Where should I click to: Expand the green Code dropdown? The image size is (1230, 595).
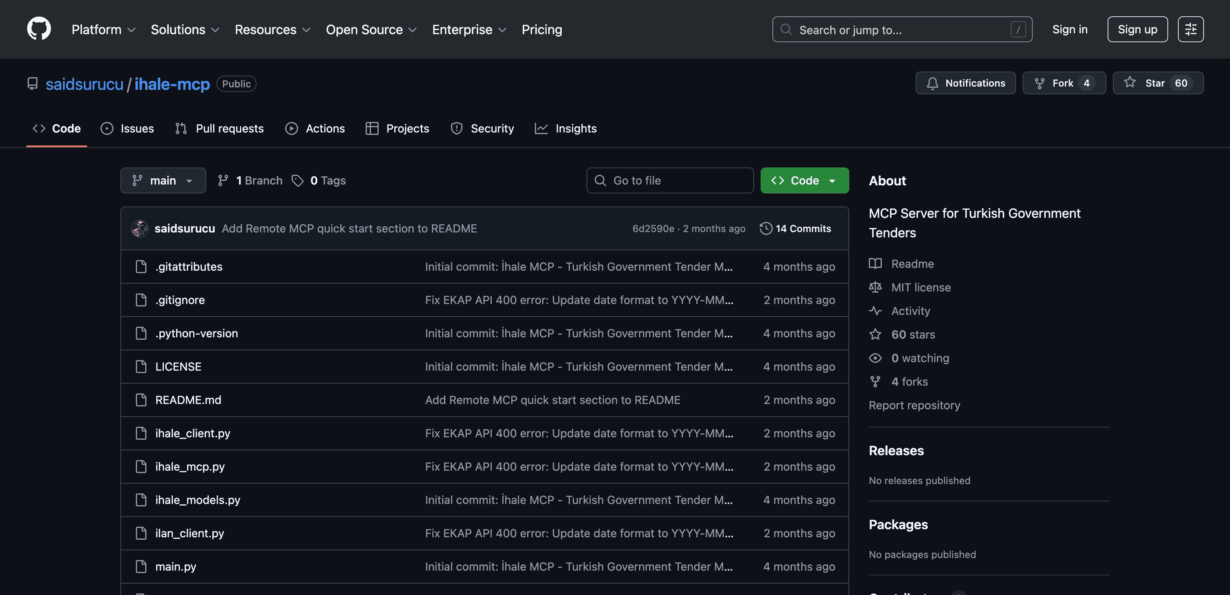pyautogui.click(x=804, y=180)
